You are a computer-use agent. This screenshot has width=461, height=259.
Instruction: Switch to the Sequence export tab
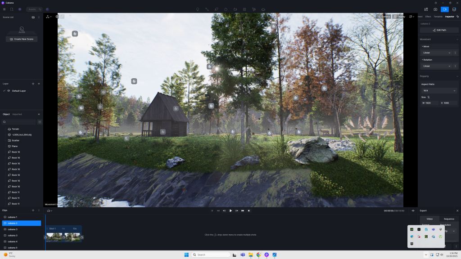[x=449, y=219]
